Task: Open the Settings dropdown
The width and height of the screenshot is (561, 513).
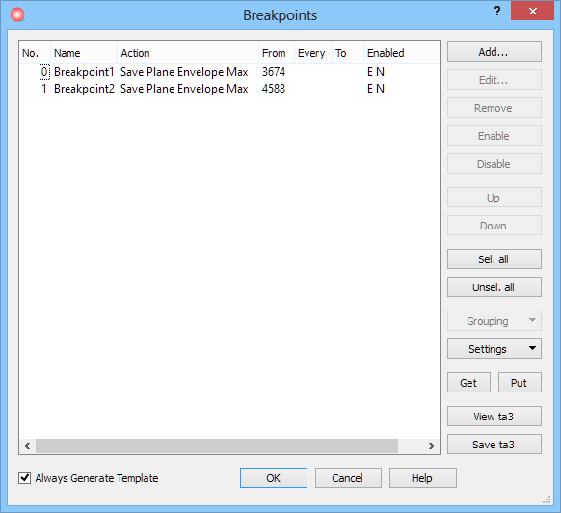Action: [x=494, y=349]
